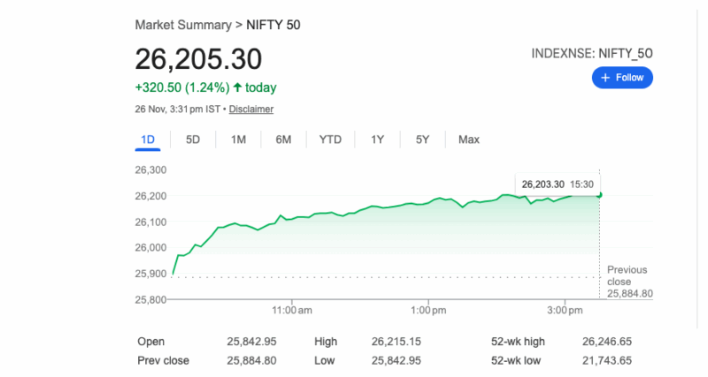Switch to the 5D chart tab
Viewport: 708px width, 377px height.
click(x=192, y=139)
